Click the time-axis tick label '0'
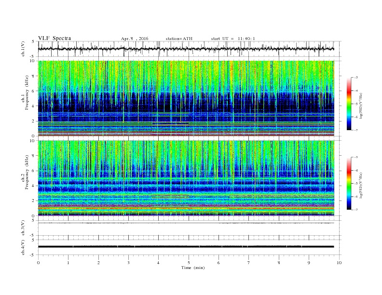 [38, 263]
